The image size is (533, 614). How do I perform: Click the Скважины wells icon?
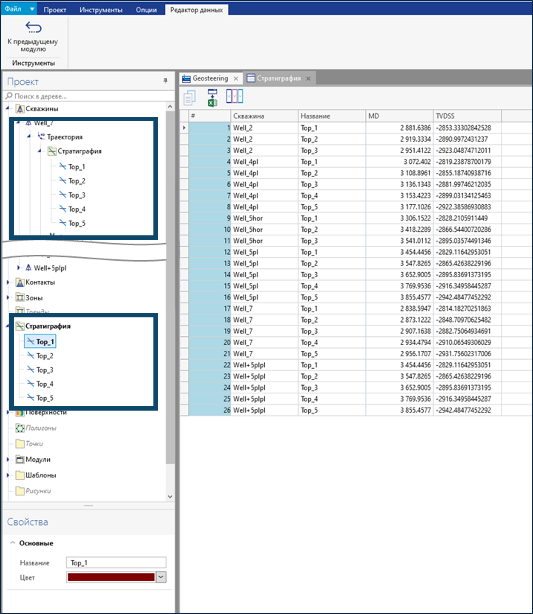click(20, 109)
